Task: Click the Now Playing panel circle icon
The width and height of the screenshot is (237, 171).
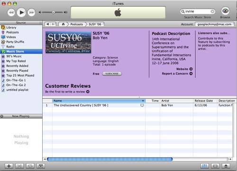Action: click(2, 116)
